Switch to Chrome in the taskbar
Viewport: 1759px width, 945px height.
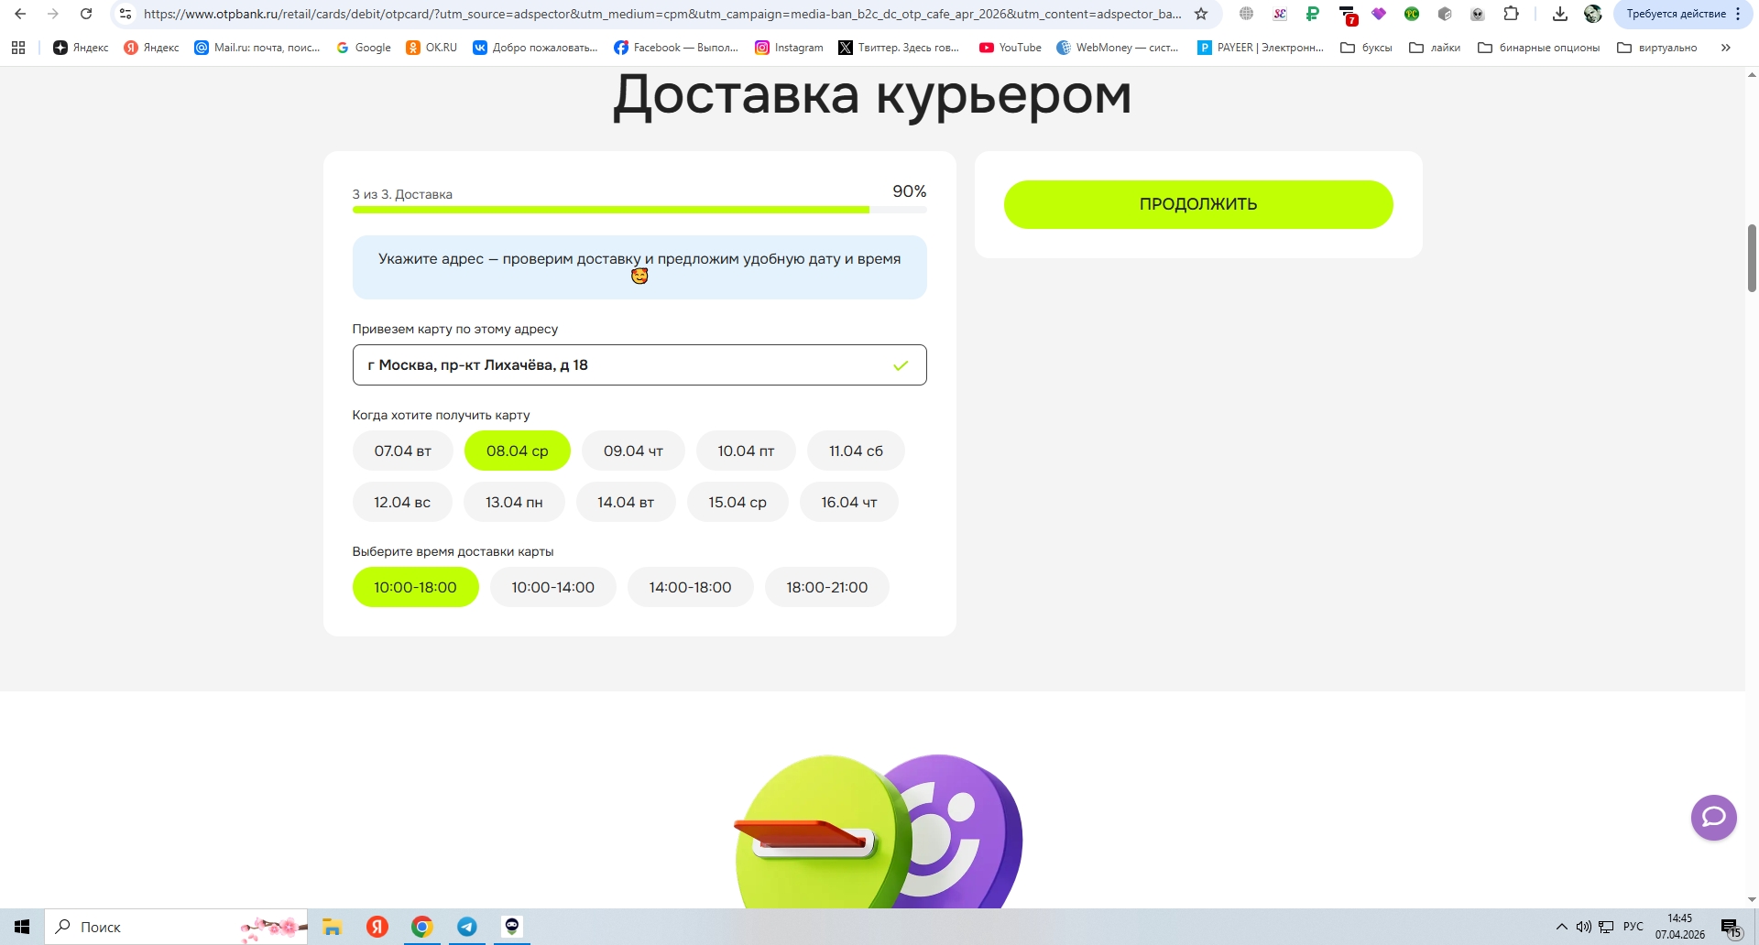(x=421, y=927)
